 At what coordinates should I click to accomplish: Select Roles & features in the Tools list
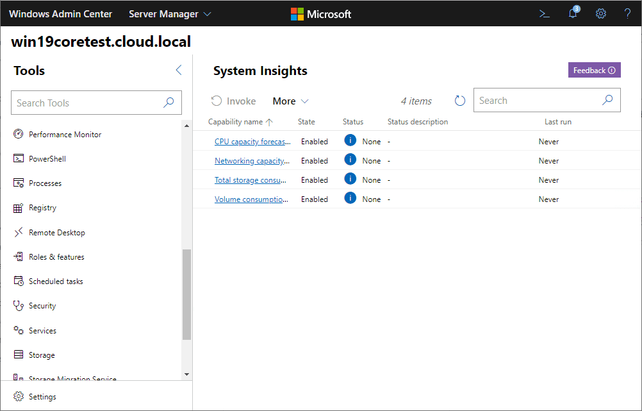point(56,257)
